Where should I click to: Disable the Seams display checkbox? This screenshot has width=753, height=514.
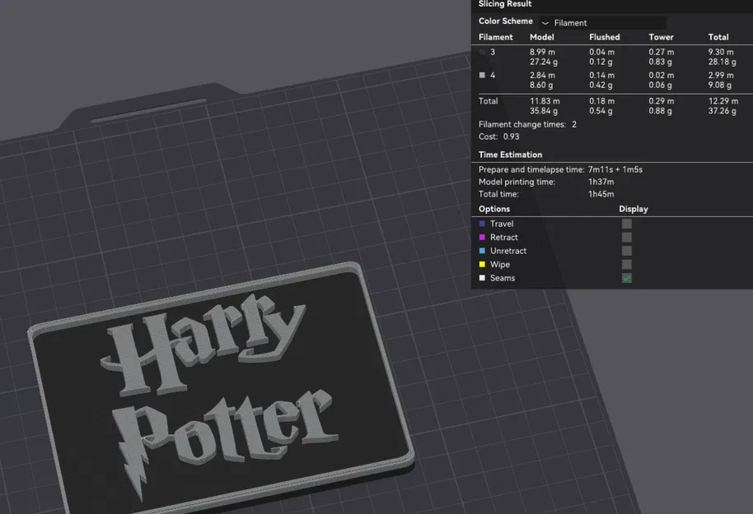[626, 278]
